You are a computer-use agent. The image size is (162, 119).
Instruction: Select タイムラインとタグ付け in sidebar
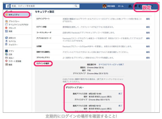pyautogui.click(x=18, y=25)
